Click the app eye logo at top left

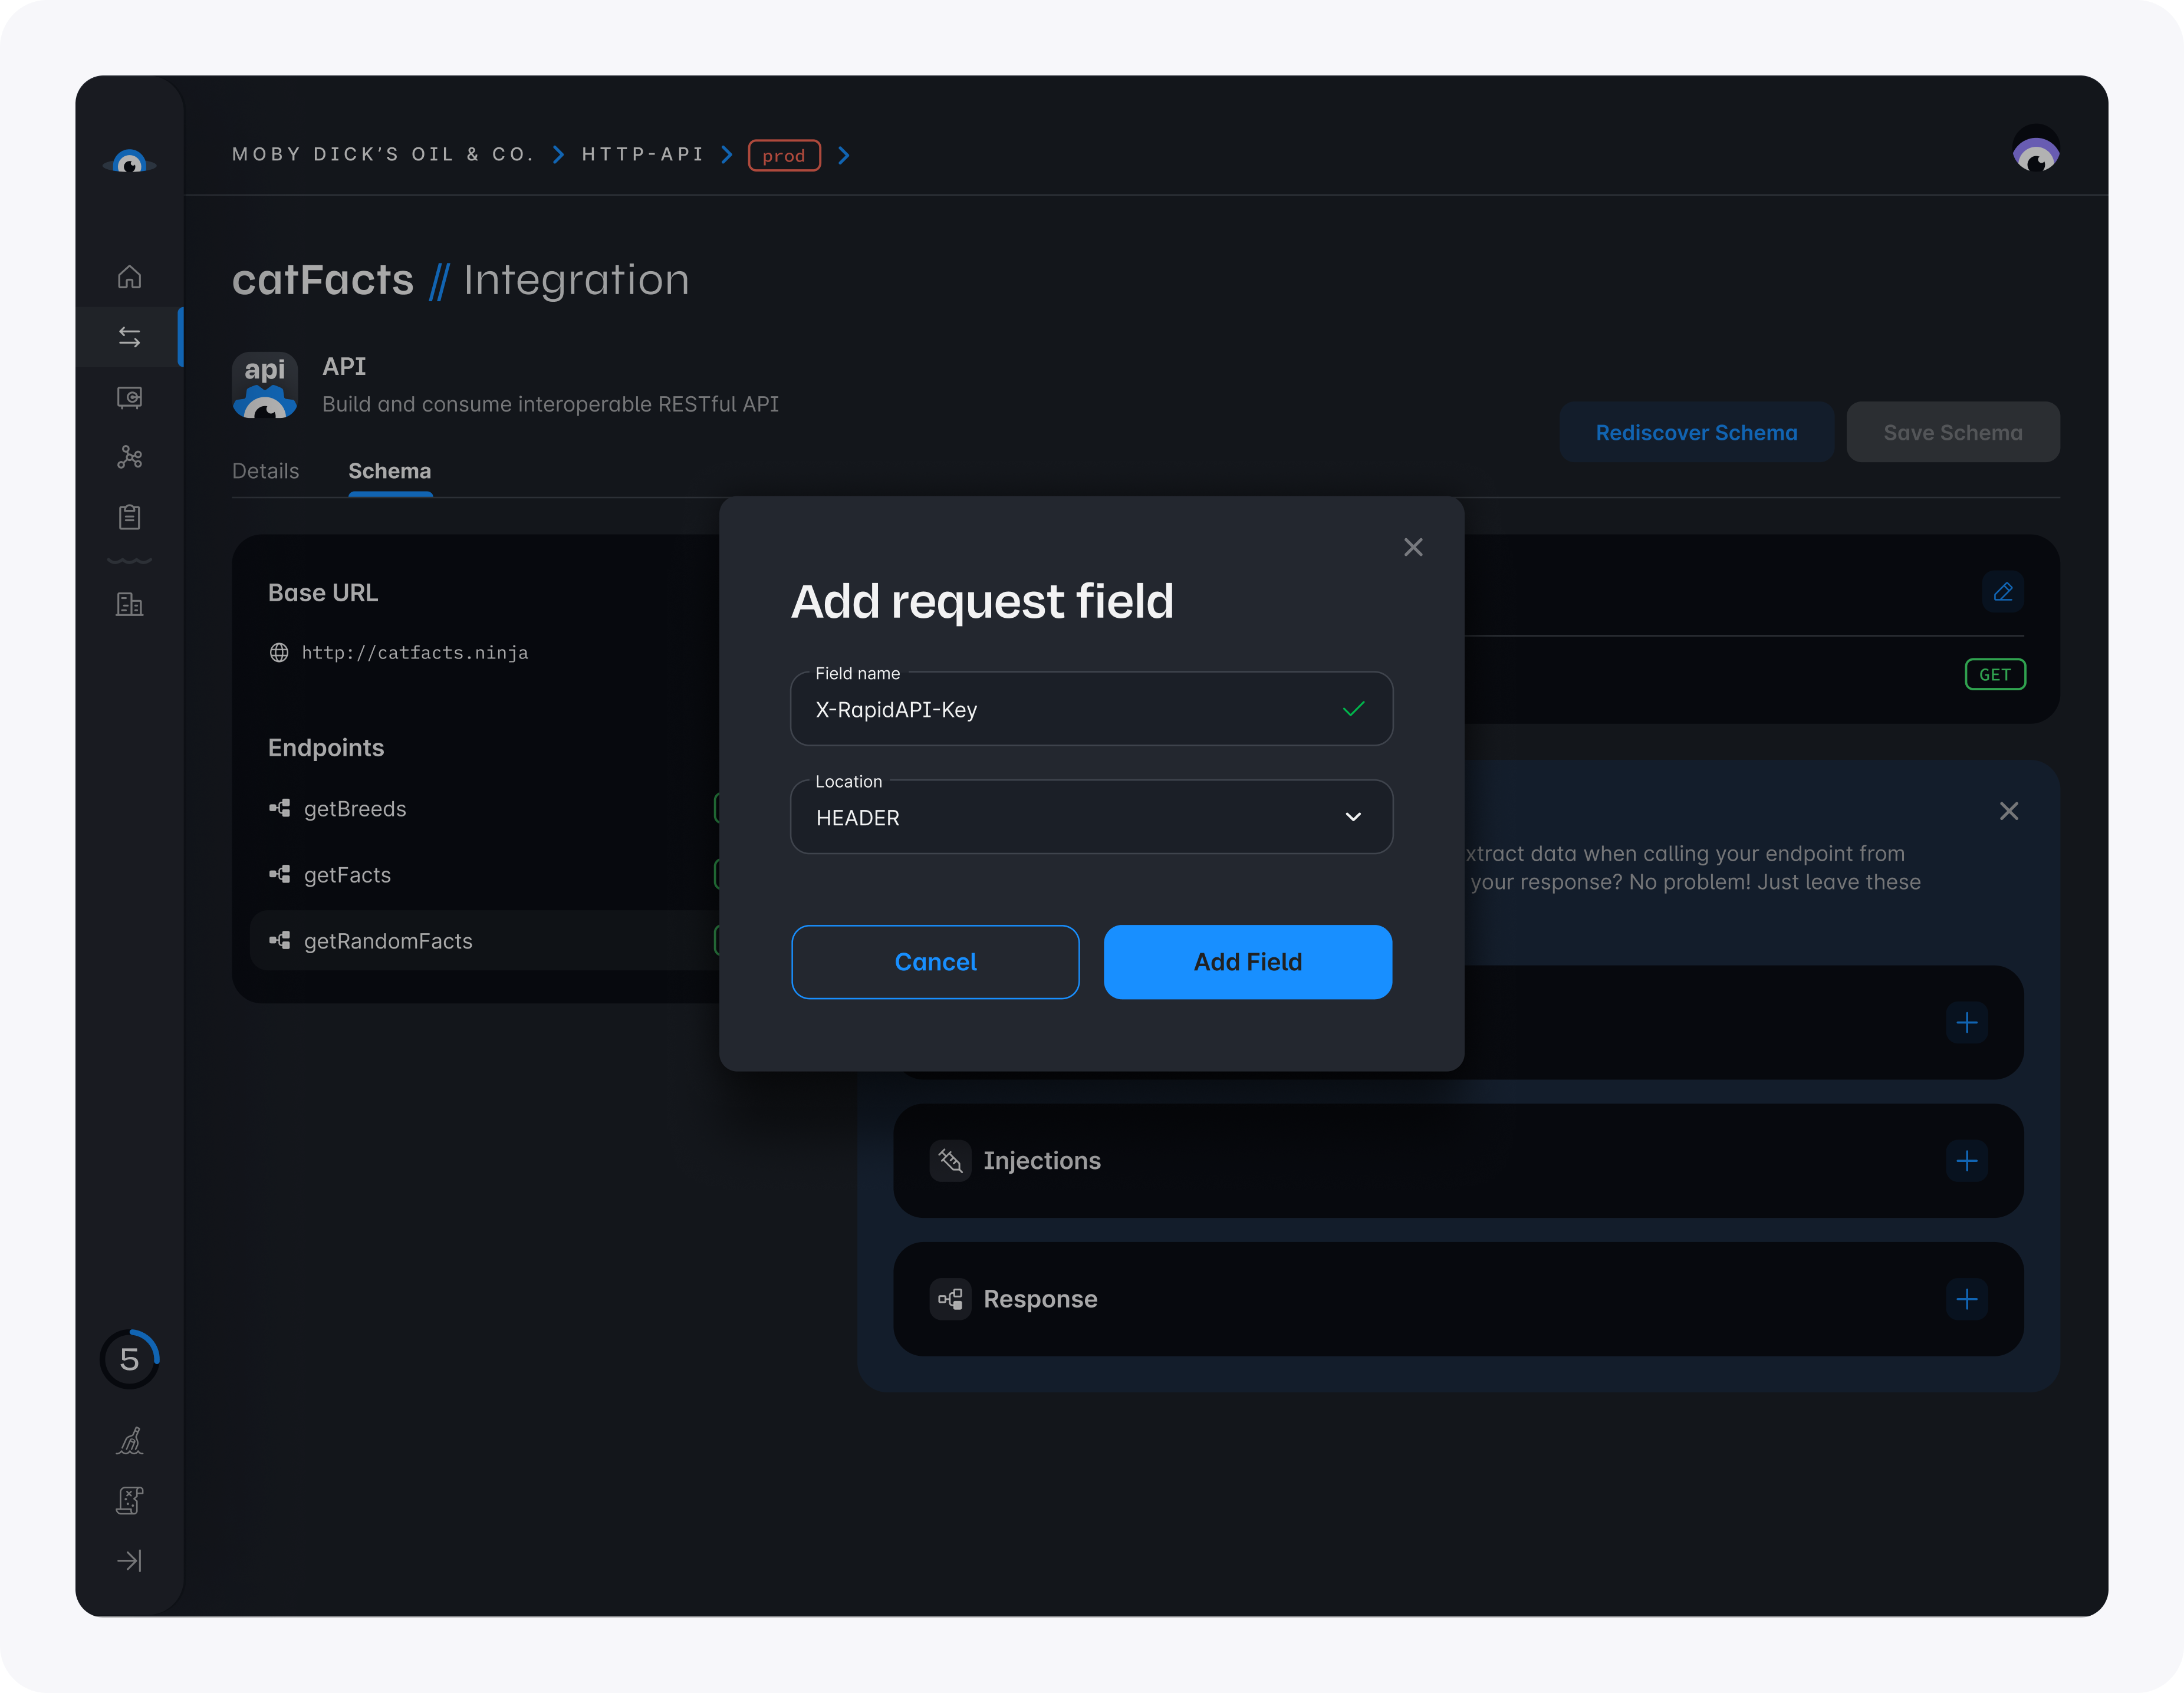coord(129,161)
